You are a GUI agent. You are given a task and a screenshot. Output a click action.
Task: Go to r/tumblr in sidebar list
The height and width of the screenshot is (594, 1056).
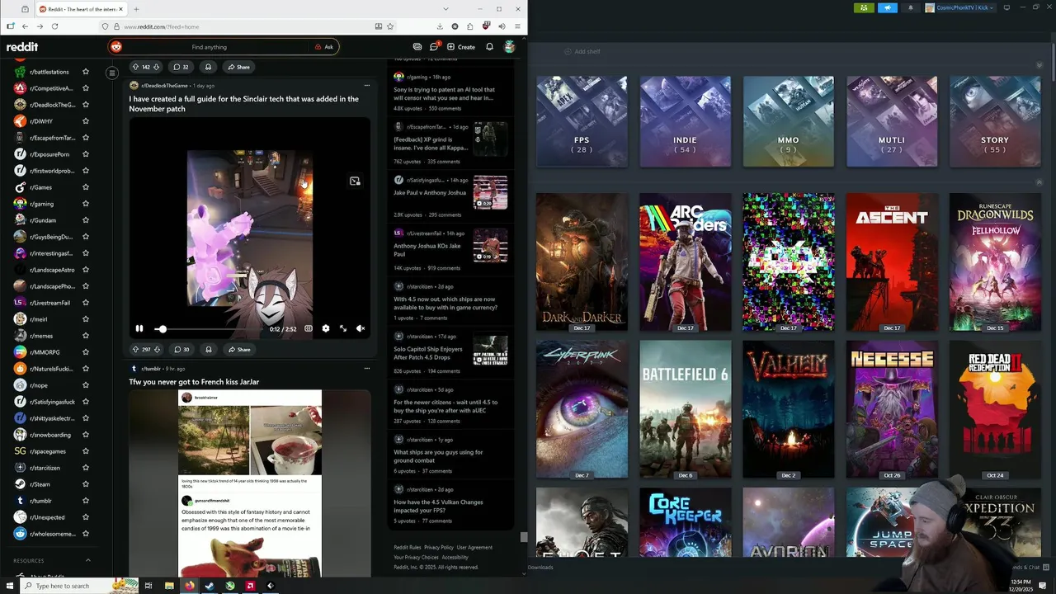[40, 501]
